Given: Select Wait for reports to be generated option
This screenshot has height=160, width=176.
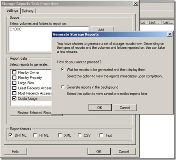Looking at the screenshot, I should 62,69.
